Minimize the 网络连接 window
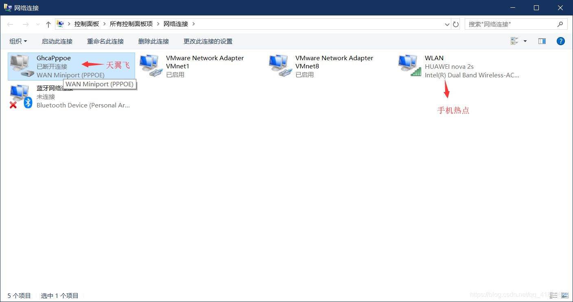The width and height of the screenshot is (573, 302). [x=514, y=8]
